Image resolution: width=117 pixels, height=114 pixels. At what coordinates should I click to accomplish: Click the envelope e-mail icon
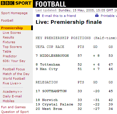[38, 15]
